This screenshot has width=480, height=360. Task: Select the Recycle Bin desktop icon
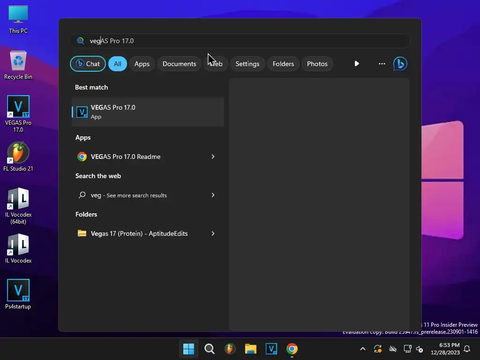click(18, 65)
